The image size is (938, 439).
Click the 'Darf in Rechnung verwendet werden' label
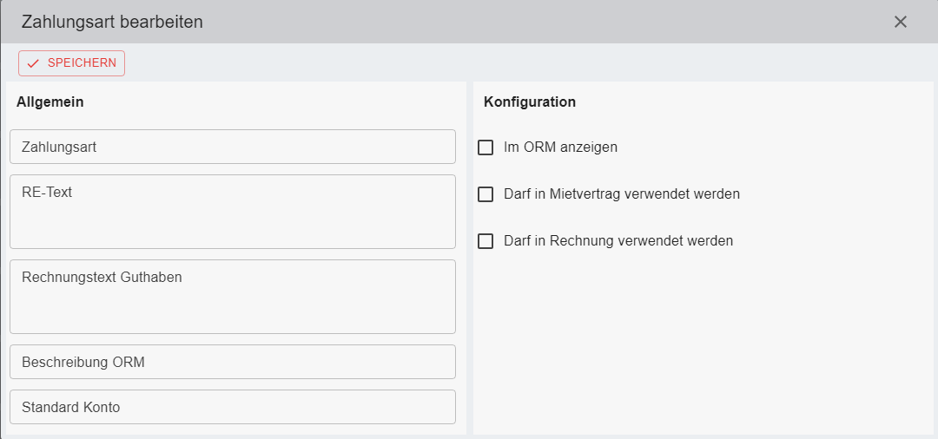pyautogui.click(x=618, y=241)
